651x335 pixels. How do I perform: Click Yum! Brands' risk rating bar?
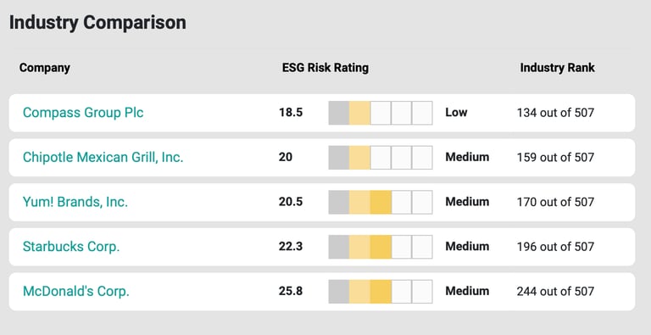[381, 202]
